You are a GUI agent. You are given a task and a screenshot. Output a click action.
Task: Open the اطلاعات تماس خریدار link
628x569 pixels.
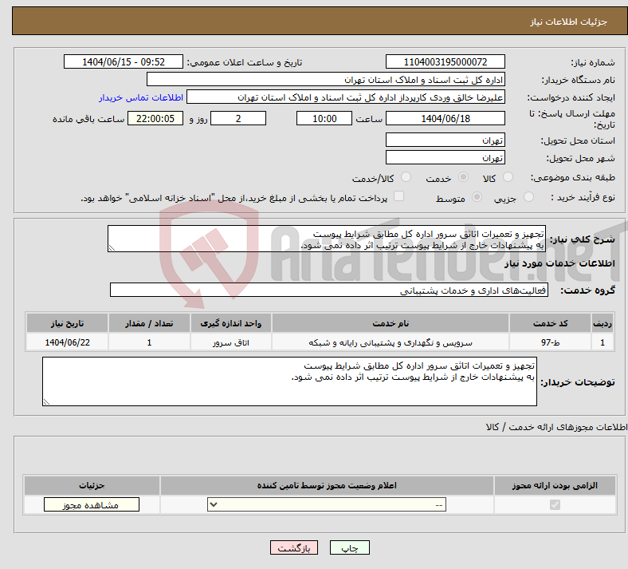point(141,97)
